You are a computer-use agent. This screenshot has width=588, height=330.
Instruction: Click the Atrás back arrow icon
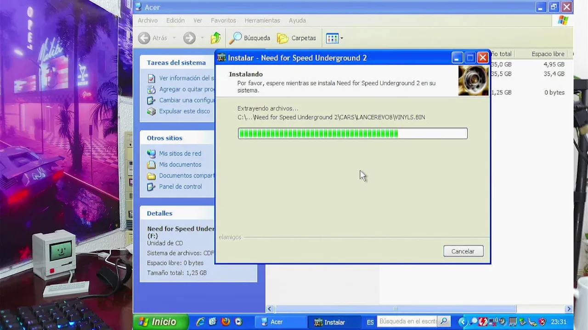144,38
